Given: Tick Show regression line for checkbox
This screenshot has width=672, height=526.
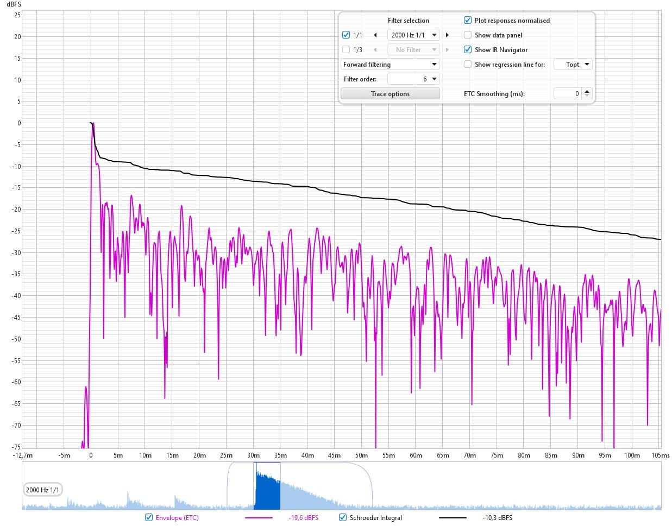Looking at the screenshot, I should [x=468, y=65].
